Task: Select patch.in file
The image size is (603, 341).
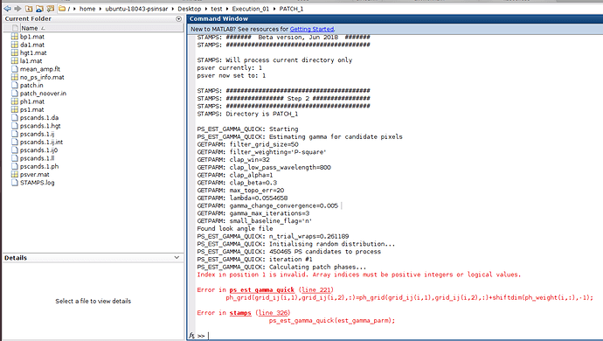Action: 31,85
